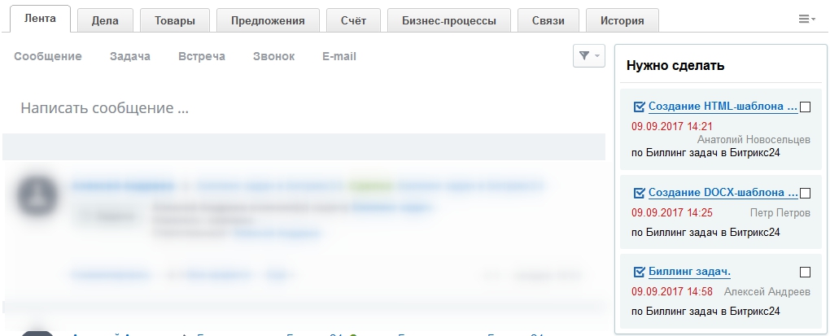Open the Биллинг задач task link
The width and height of the screenshot is (830, 336).
pyautogui.click(x=689, y=272)
